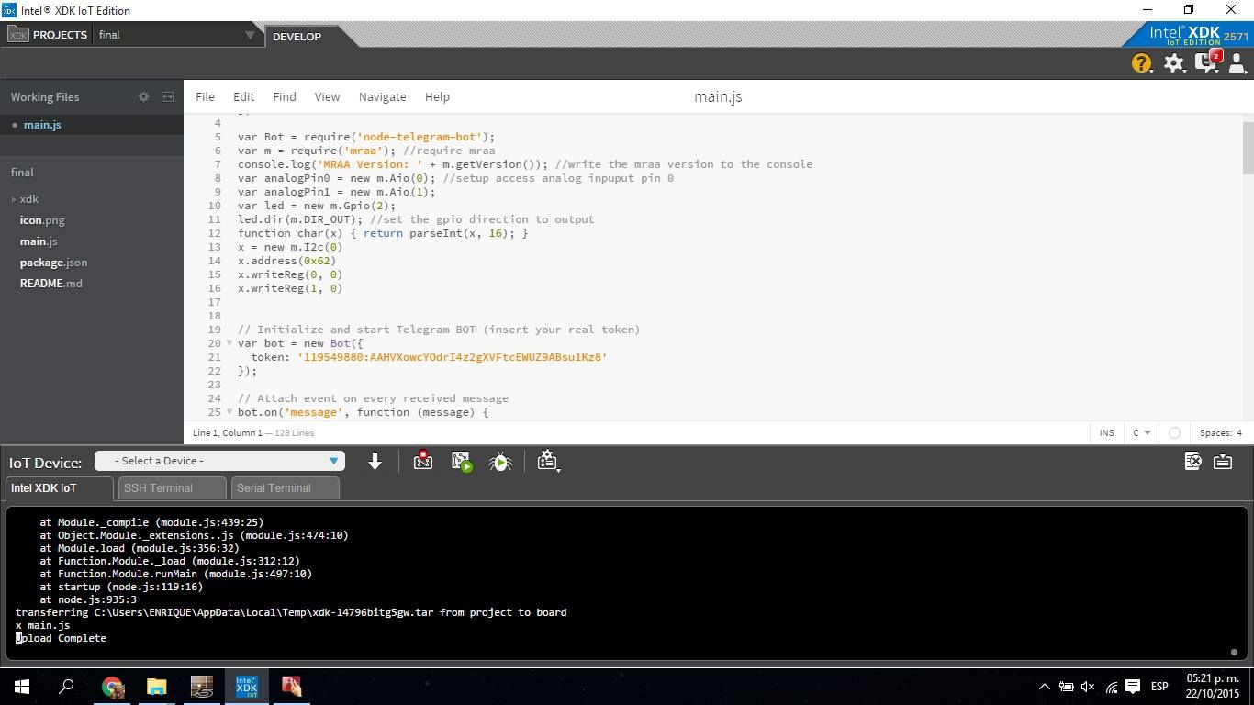Start the debugger bug icon
The height and width of the screenshot is (705, 1254).
click(500, 461)
